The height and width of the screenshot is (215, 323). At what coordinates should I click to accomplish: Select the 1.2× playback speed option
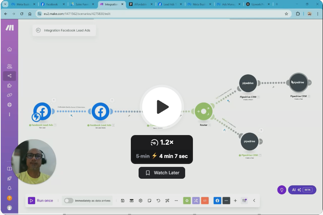pos(162,142)
